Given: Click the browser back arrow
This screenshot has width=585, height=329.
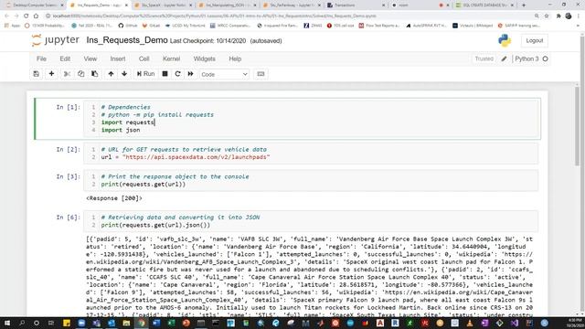Looking at the screenshot, I should coord(6,16).
